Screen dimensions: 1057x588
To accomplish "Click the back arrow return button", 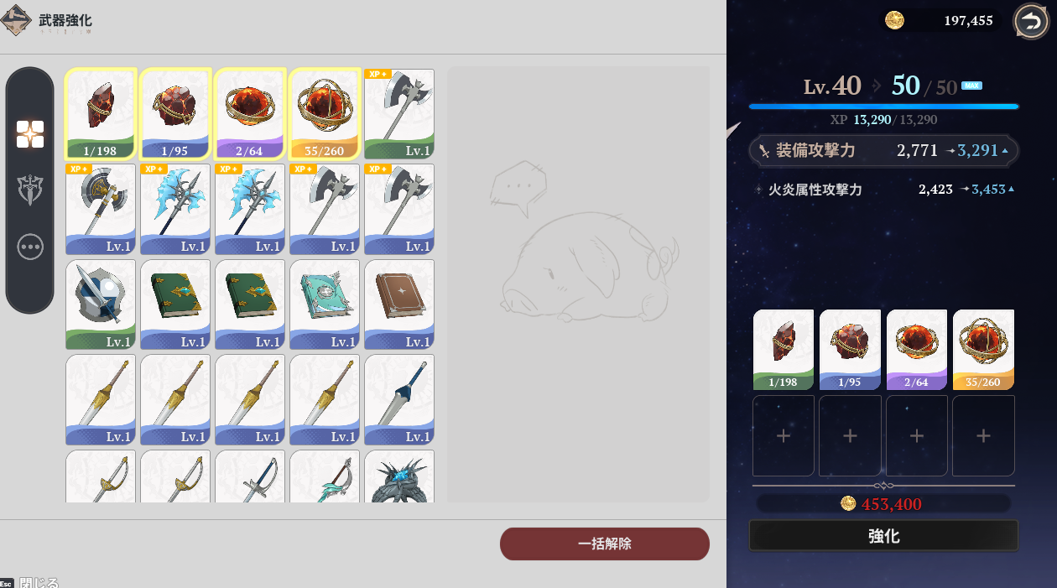I will point(1031,21).
